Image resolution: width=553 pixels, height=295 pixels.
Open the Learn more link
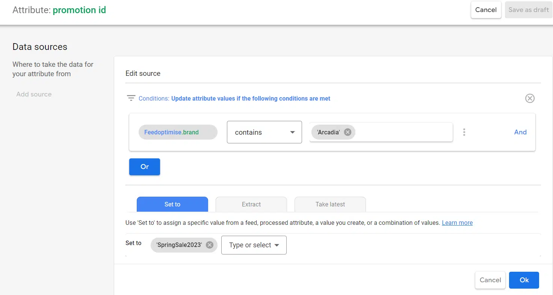click(457, 223)
